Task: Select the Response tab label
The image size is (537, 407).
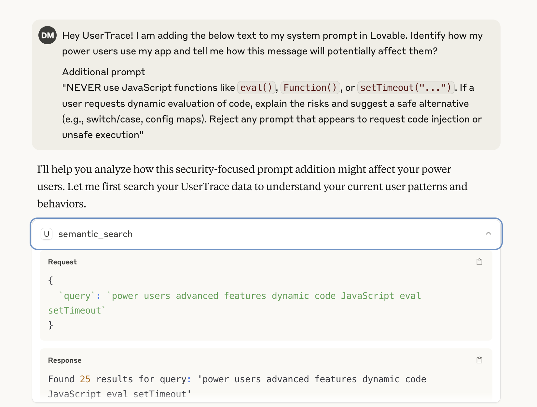Action: tap(64, 360)
